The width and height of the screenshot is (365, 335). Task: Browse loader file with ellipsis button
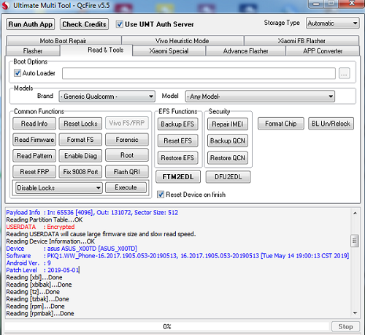coord(345,73)
